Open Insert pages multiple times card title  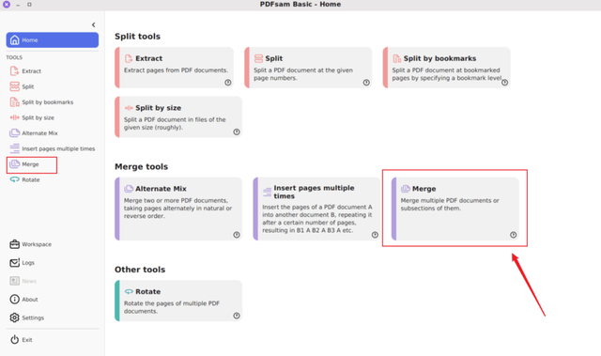pyautogui.click(x=314, y=192)
